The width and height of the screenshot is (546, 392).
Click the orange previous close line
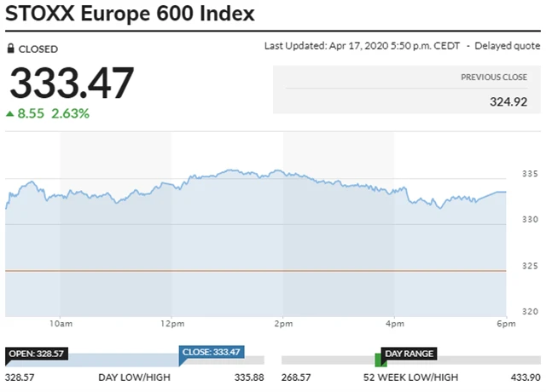pyautogui.click(x=256, y=271)
